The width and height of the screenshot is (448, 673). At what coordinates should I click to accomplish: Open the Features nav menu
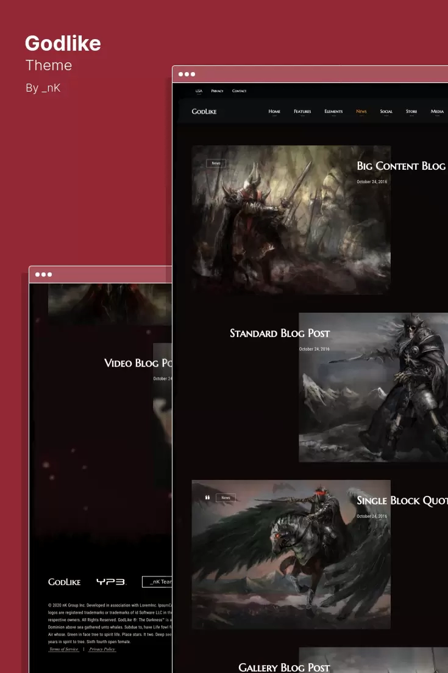pyautogui.click(x=302, y=111)
